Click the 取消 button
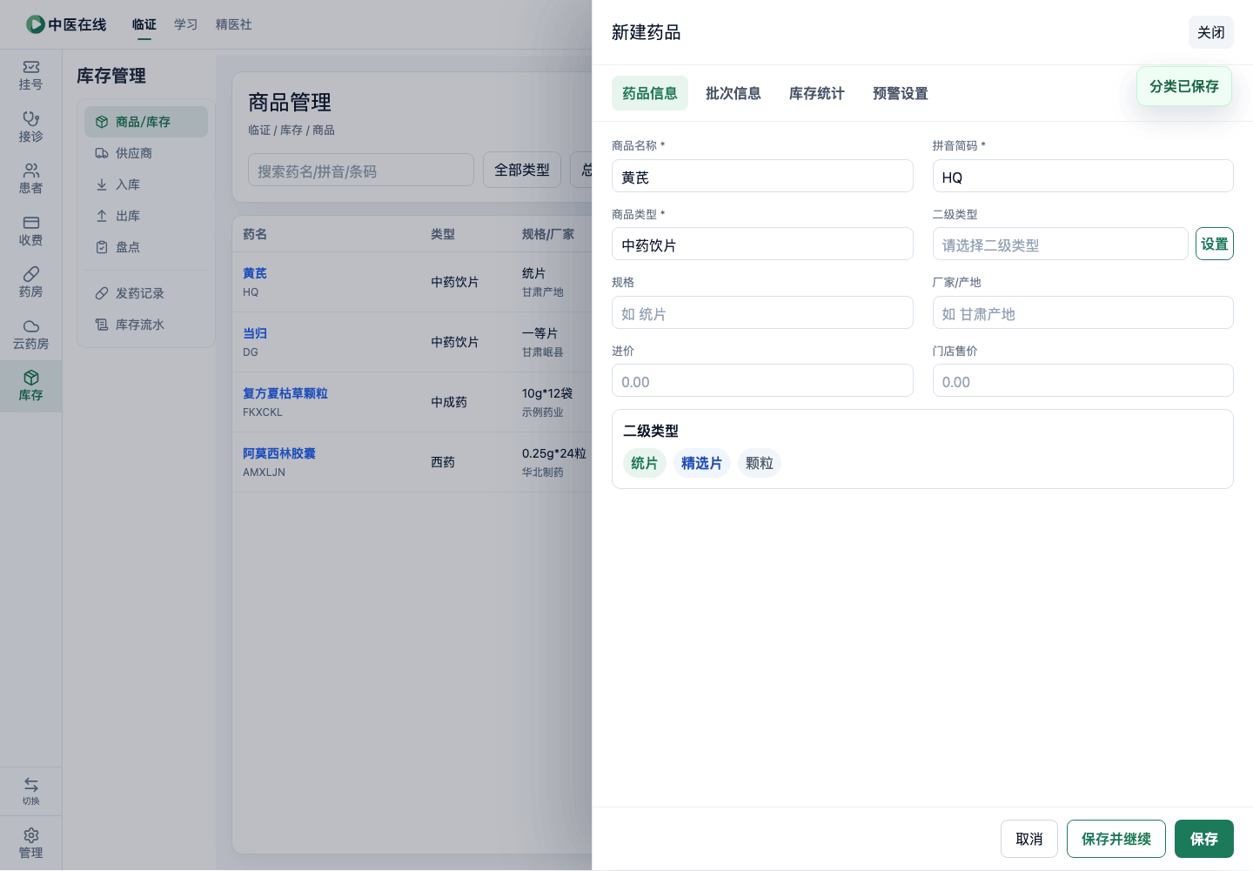This screenshot has height=871, width=1253. click(x=1029, y=839)
